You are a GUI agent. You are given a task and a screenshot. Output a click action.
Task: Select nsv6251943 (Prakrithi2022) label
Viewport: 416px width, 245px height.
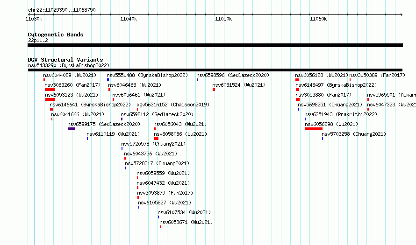pyautogui.click(x=341, y=114)
